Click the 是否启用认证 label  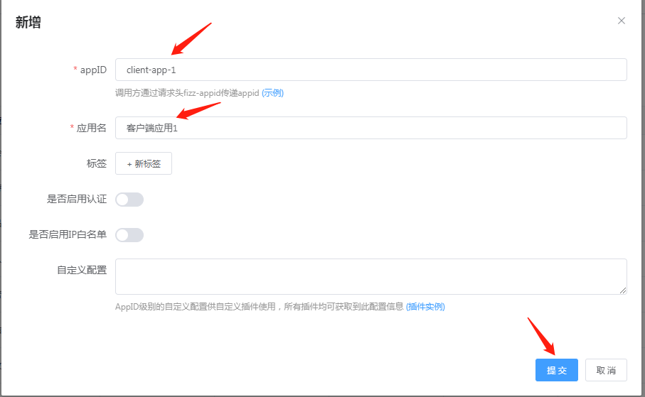(77, 200)
